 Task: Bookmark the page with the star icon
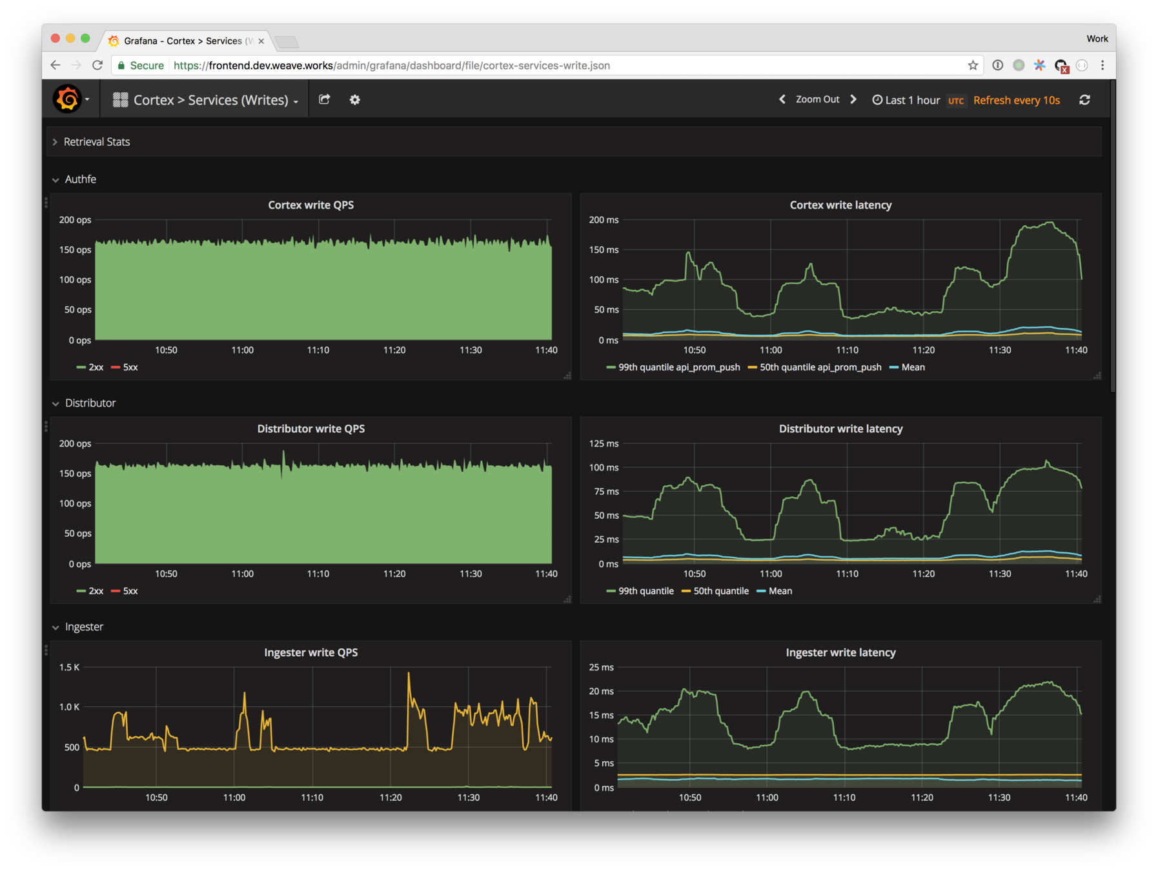click(x=973, y=65)
